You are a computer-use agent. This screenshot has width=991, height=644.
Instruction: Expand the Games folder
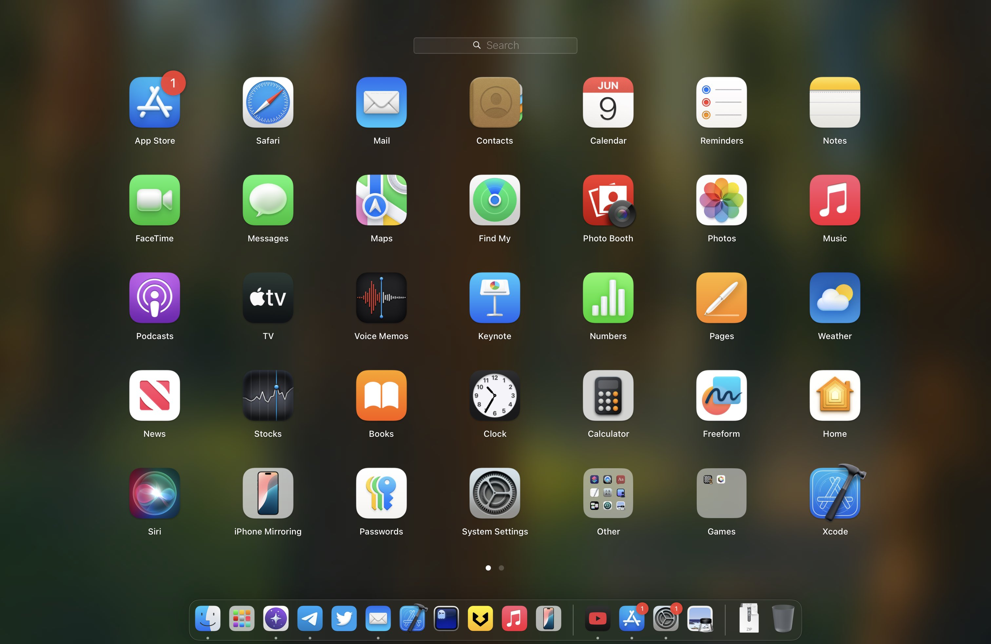coord(721,493)
